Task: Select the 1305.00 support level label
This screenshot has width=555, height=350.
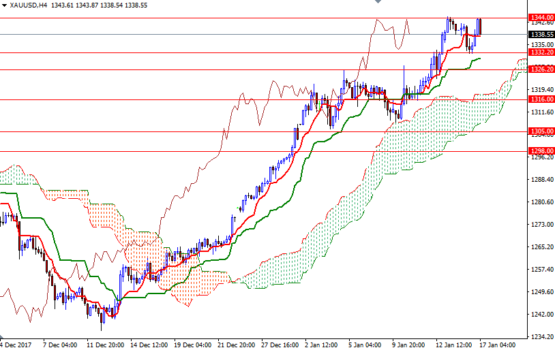Action: pyautogui.click(x=541, y=131)
